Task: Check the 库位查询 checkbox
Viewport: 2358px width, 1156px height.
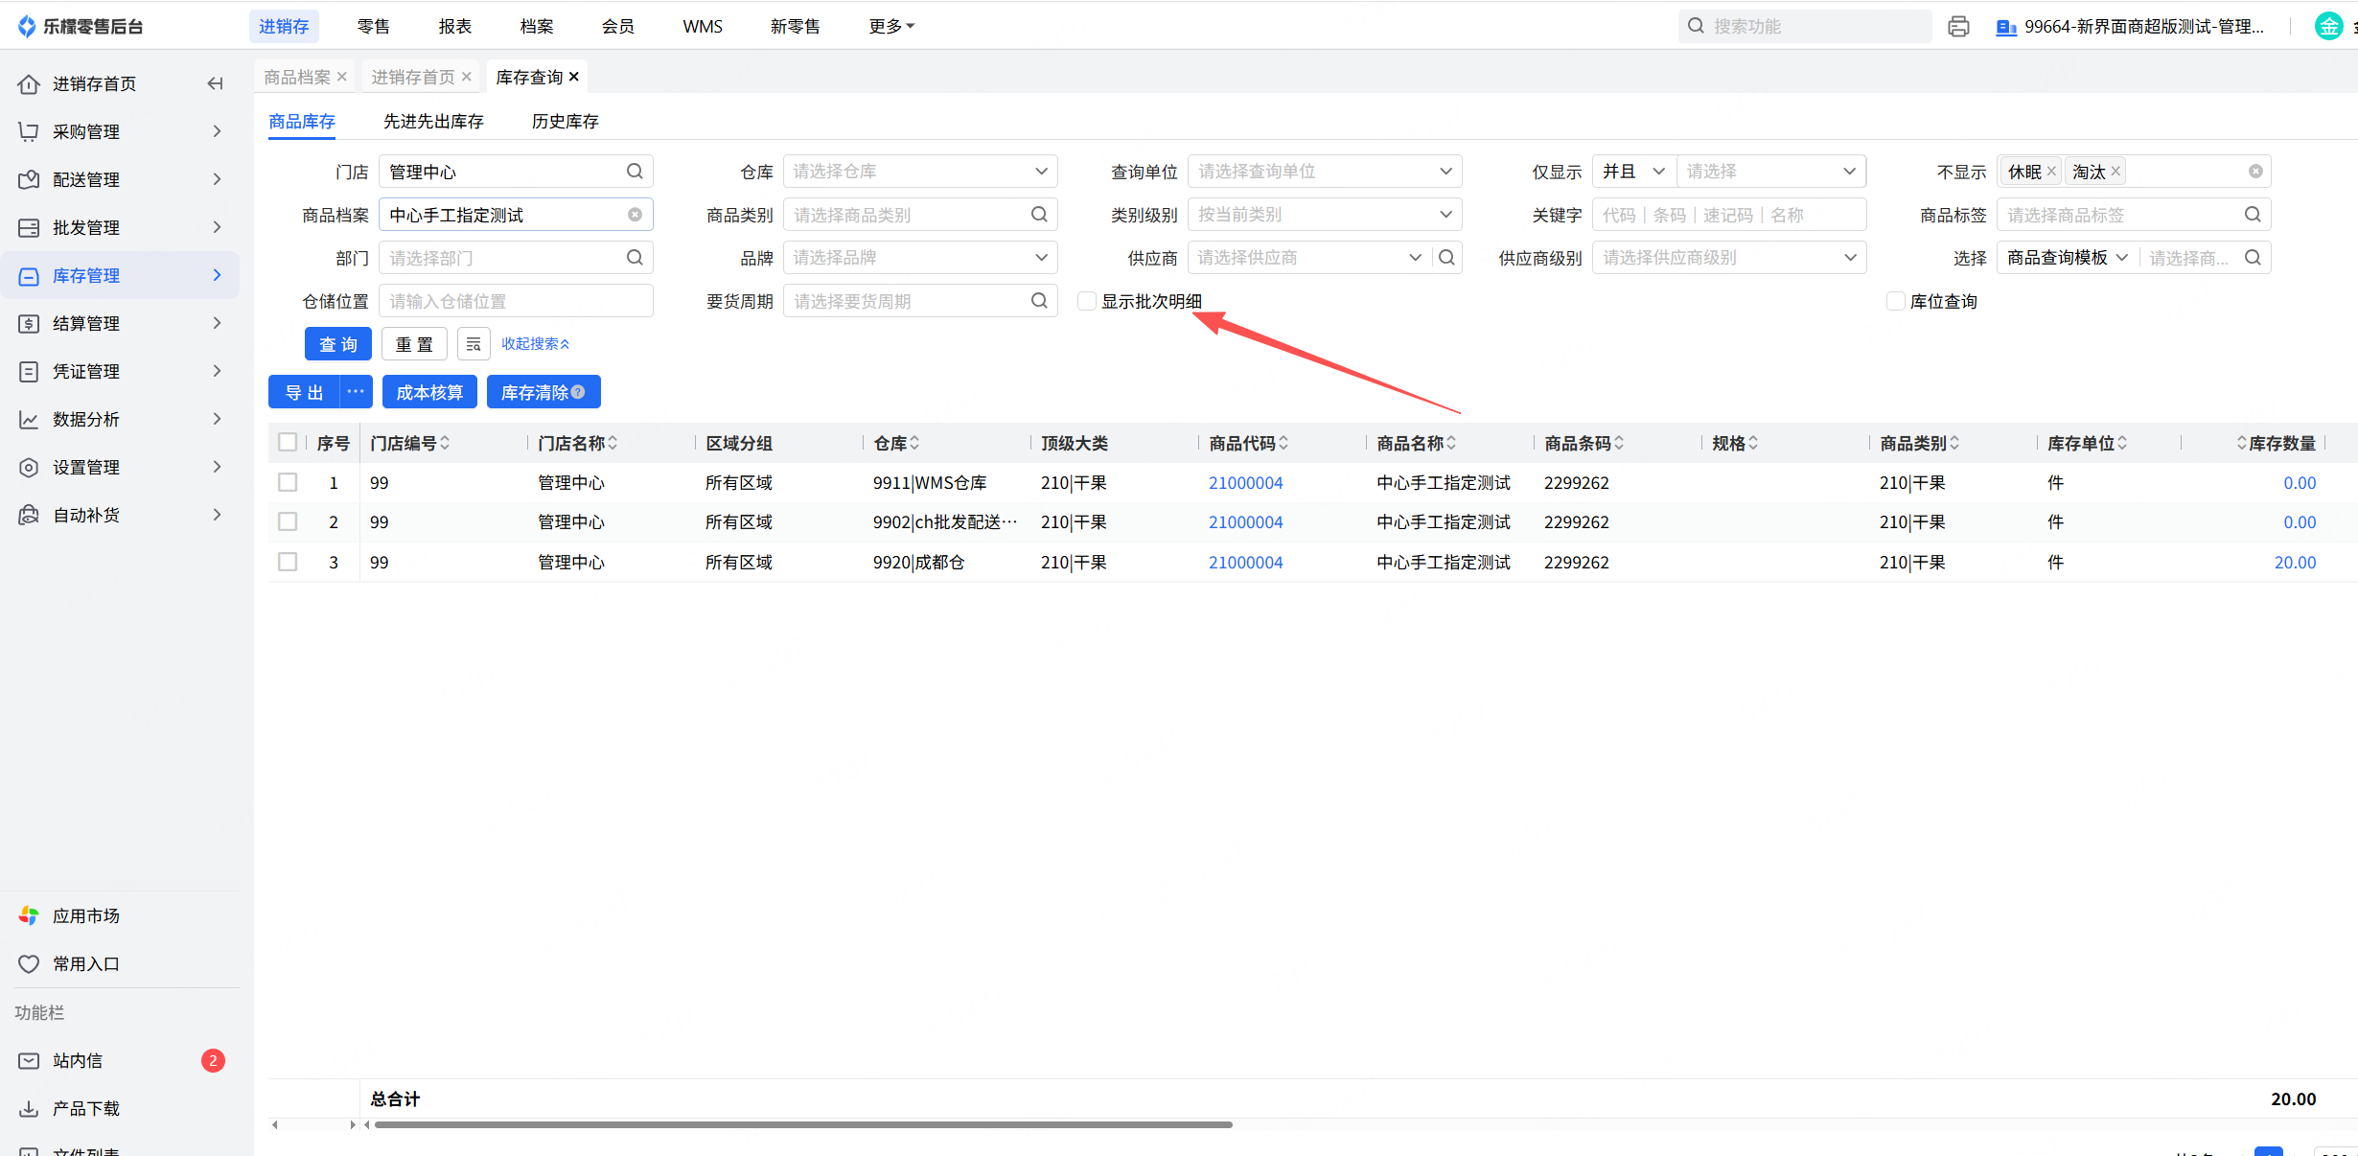Action: [1895, 301]
